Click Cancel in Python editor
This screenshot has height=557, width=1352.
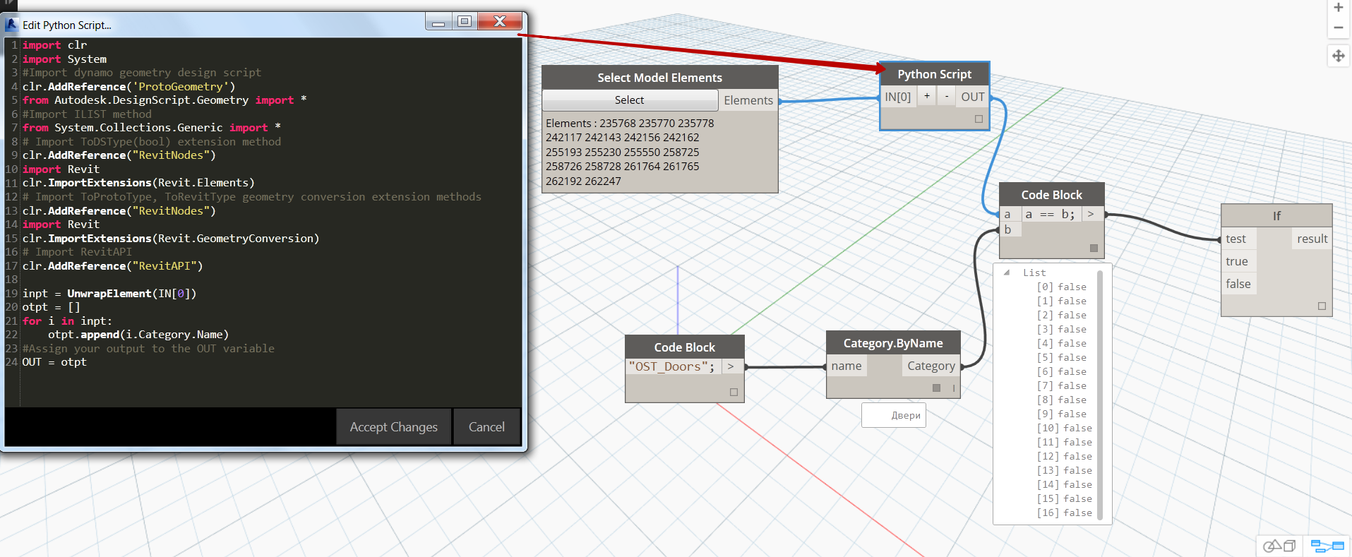(486, 426)
